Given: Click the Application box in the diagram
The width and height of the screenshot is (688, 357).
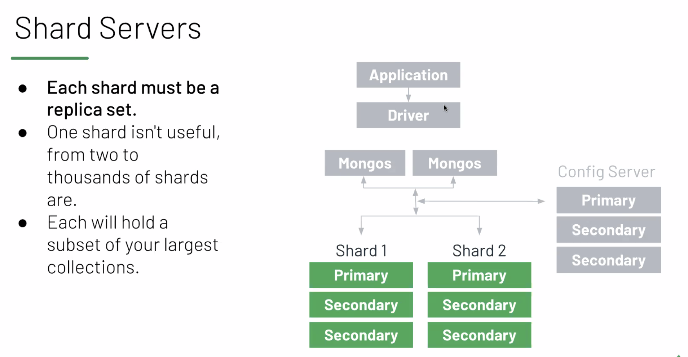Looking at the screenshot, I should point(408,75).
